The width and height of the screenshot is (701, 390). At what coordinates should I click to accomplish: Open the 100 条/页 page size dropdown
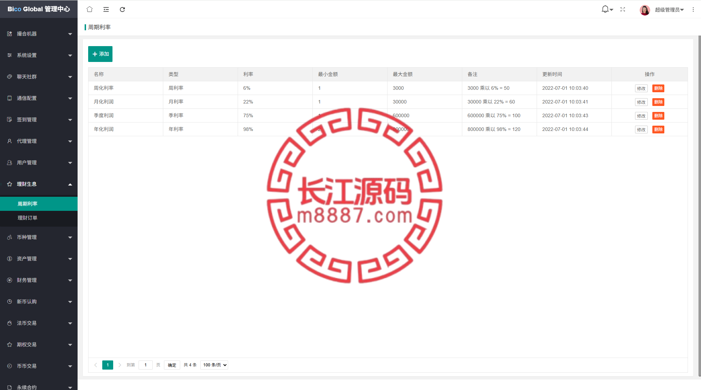click(214, 365)
